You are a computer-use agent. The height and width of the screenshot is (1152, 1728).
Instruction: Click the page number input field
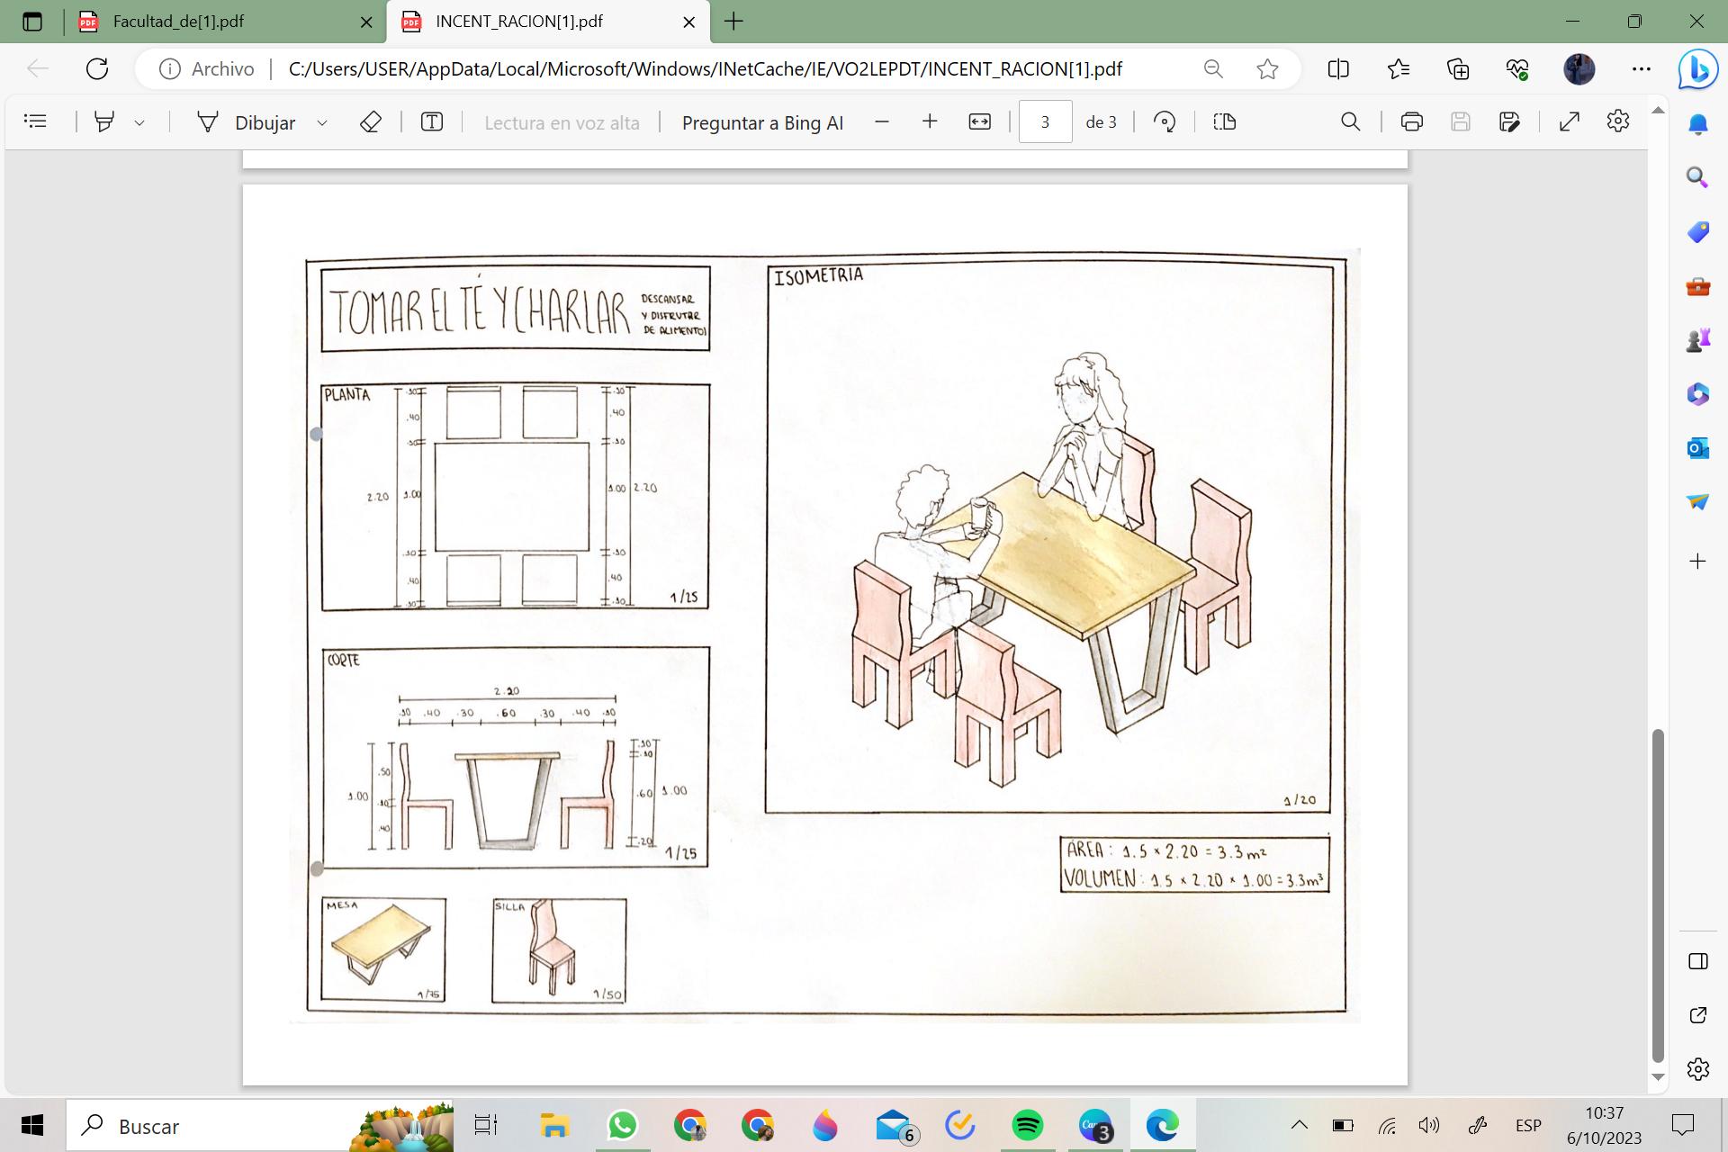[1045, 121]
